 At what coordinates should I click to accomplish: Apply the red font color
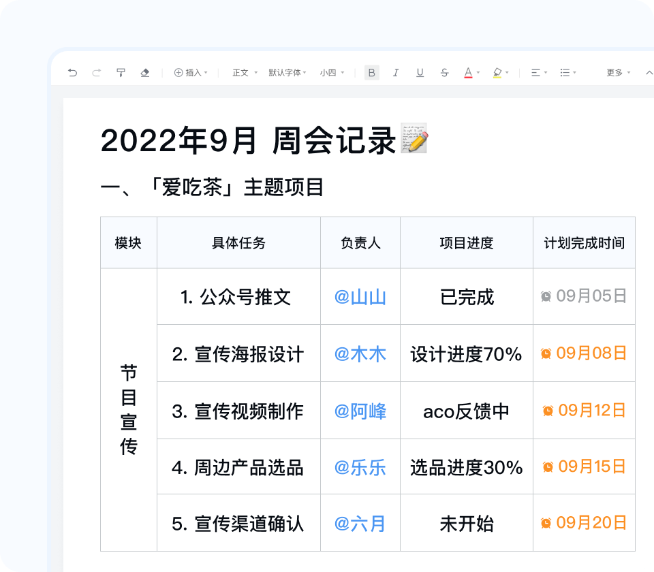(469, 73)
